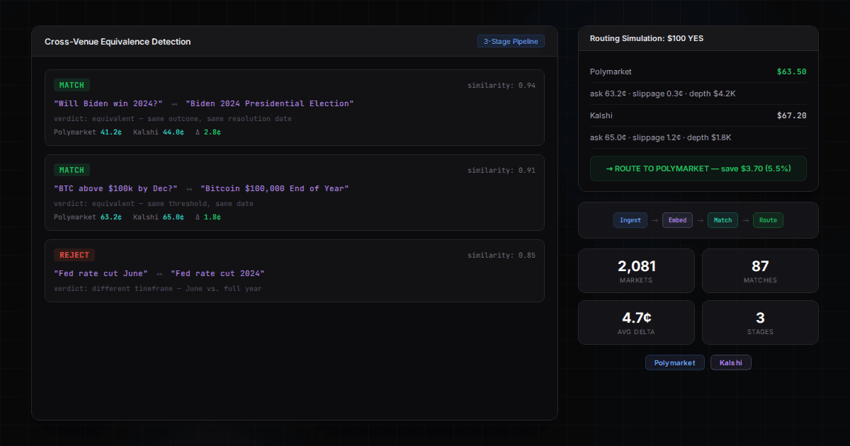850x446 pixels.
Task: Select the Ingest pipeline stage
Action: [630, 220]
